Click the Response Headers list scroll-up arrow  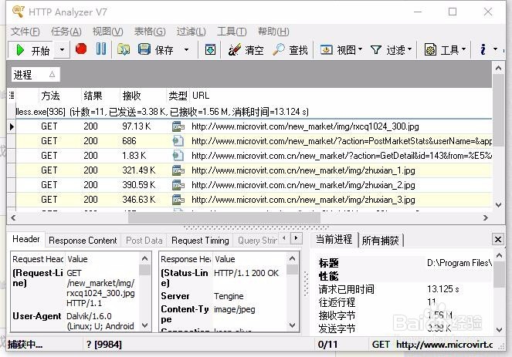pos(292,259)
